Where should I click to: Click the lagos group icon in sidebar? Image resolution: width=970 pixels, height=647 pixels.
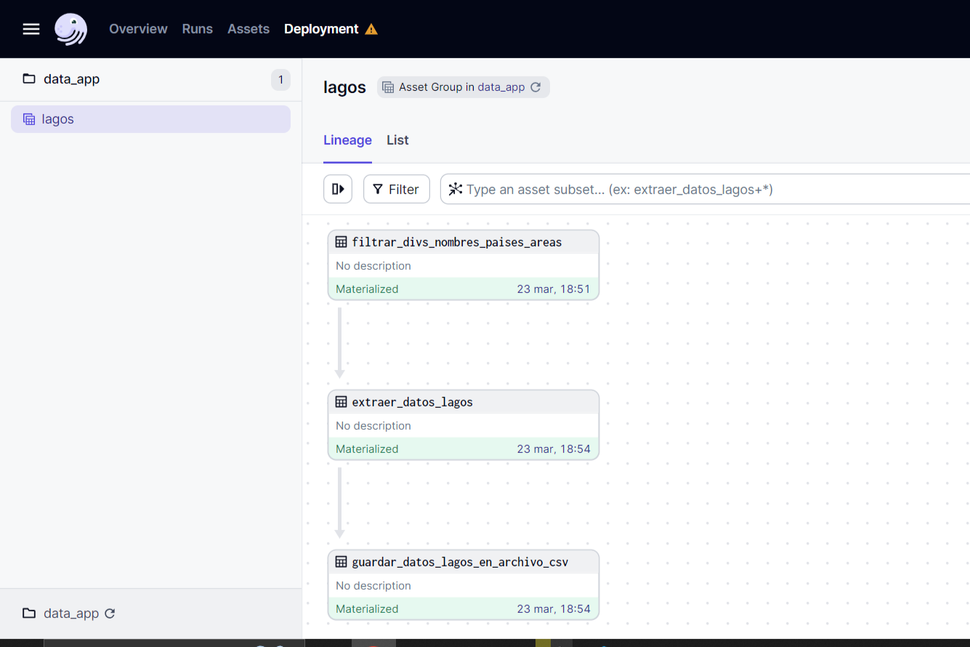point(29,119)
